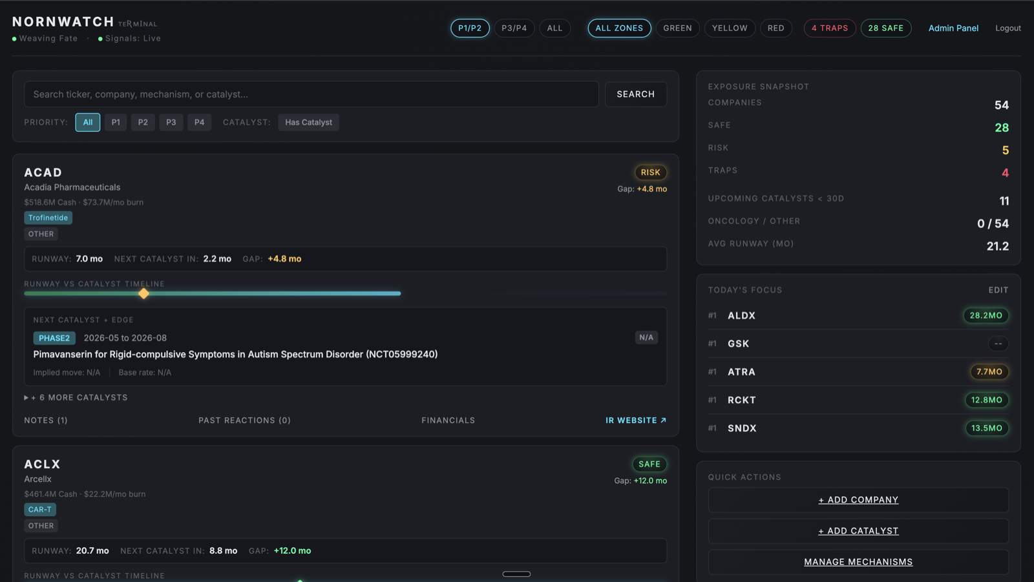Toggle the Has Catalyst filter
1034x582 pixels.
pyautogui.click(x=309, y=122)
